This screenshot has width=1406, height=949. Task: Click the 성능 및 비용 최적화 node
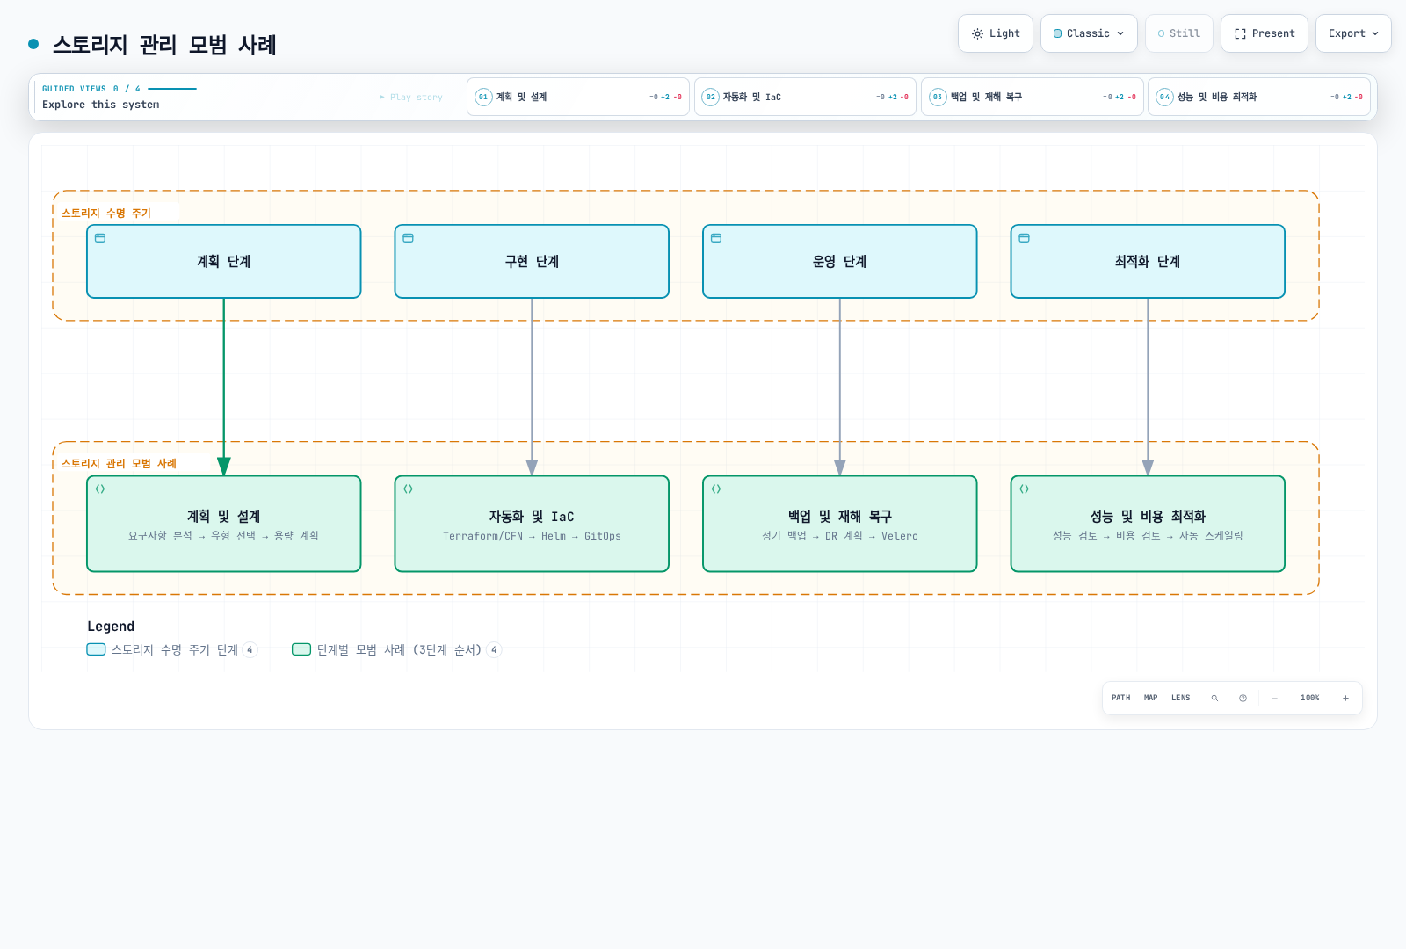1148,524
